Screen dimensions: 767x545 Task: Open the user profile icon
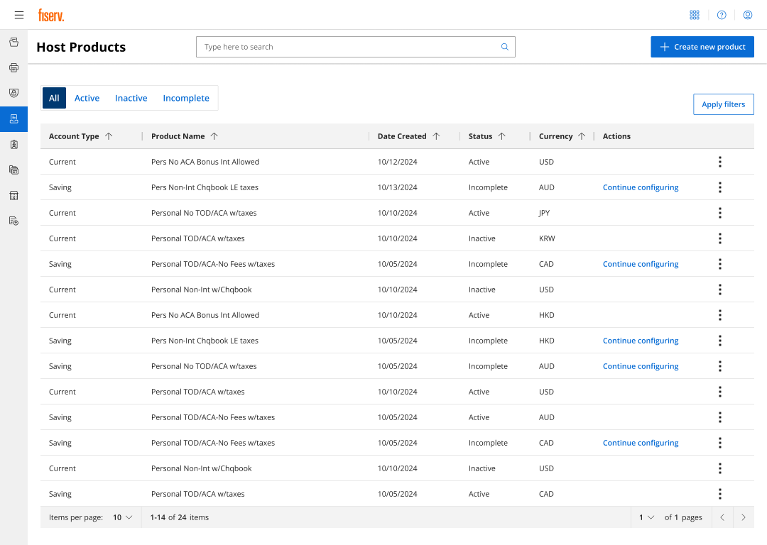[747, 15]
